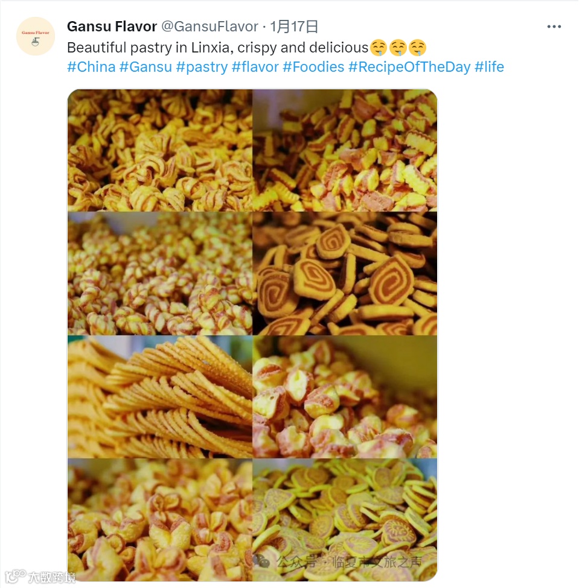View the long fried pastry strips photo
The height and width of the screenshot is (588, 579).
click(160, 397)
